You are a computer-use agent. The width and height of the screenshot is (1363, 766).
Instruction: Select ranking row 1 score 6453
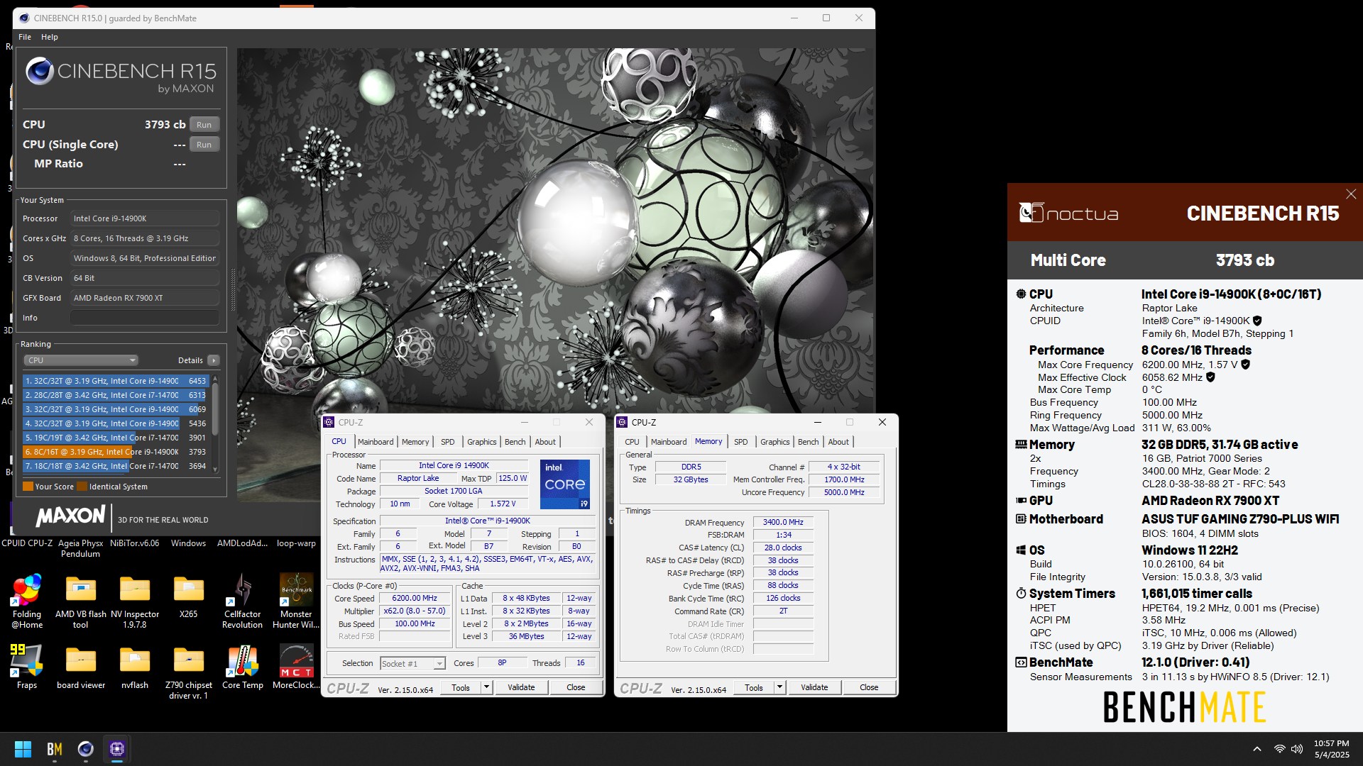(115, 381)
